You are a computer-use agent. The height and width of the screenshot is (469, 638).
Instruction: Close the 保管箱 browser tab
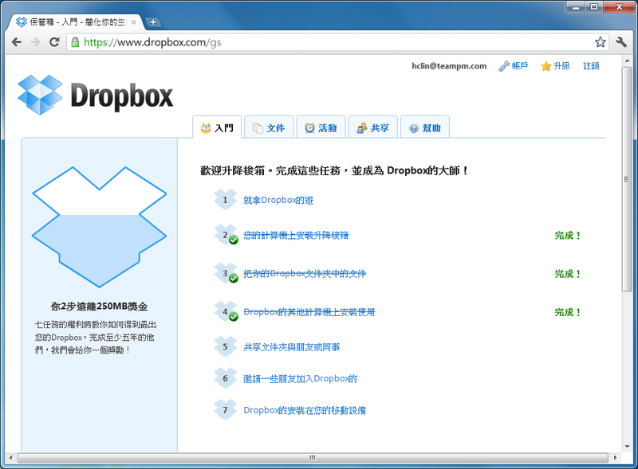[133, 22]
